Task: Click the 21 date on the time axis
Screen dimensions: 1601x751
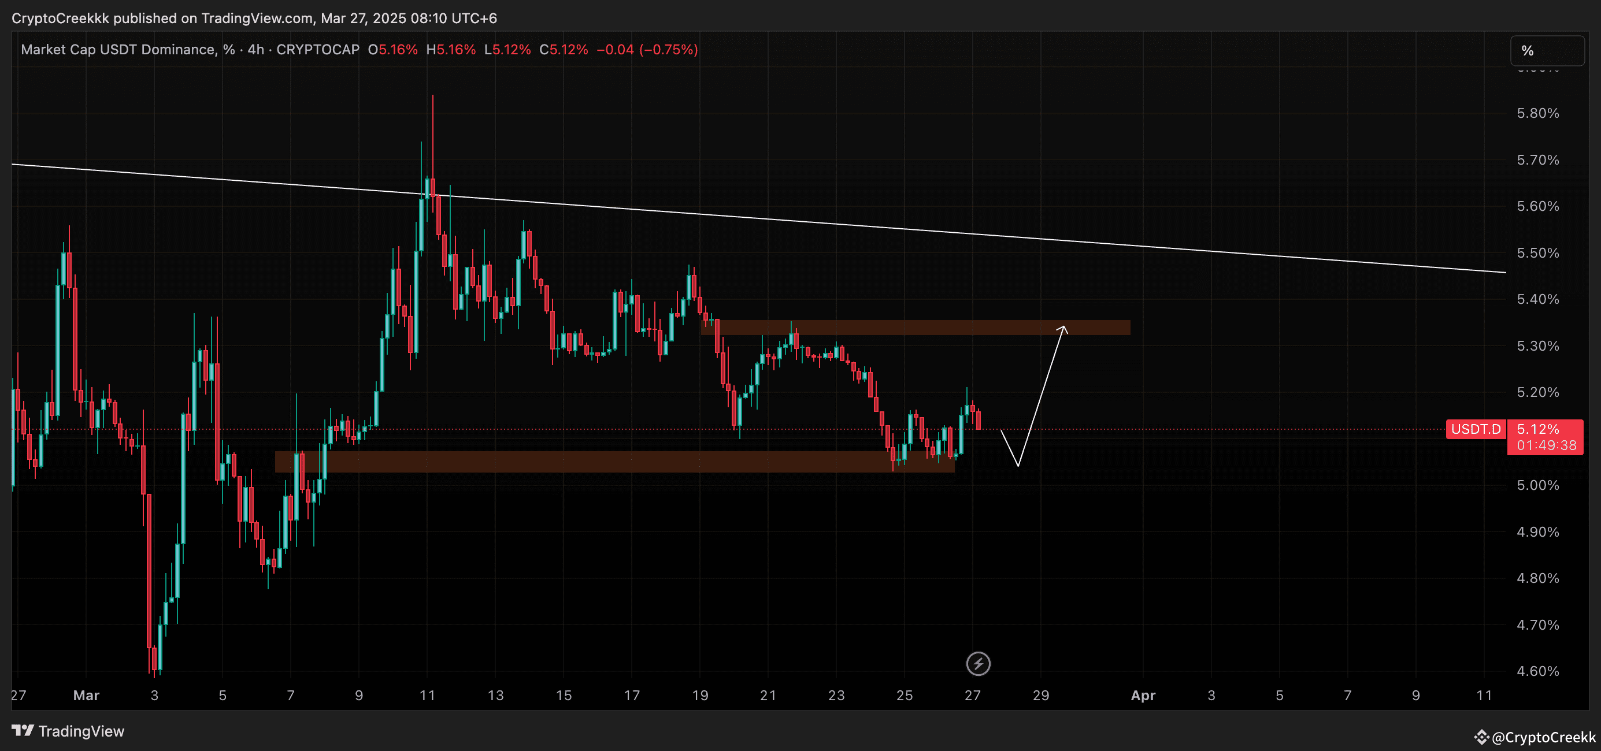Action: pos(768,696)
